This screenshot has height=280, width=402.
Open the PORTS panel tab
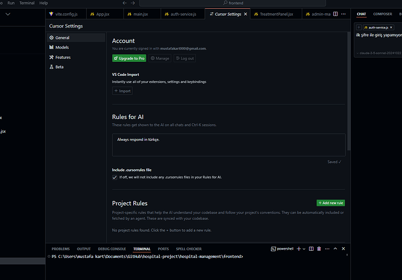(163, 249)
